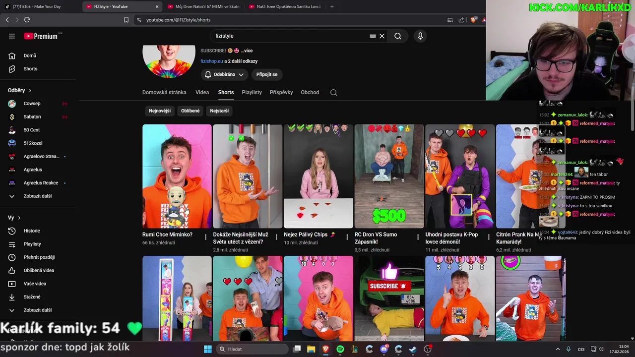The image size is (635, 357).
Task: Search within channel using magnifier icon
Action: point(333,92)
